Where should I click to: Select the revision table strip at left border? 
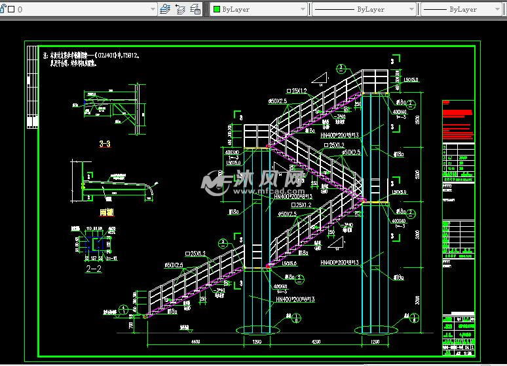click(31, 88)
